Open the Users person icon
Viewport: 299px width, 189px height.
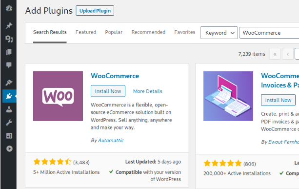9,109
